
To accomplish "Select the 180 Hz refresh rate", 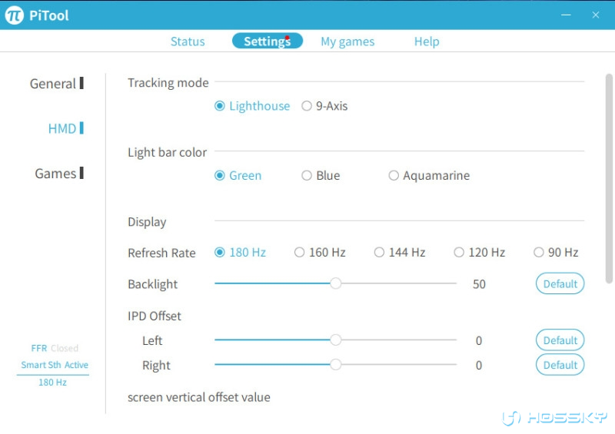I will (240, 252).
